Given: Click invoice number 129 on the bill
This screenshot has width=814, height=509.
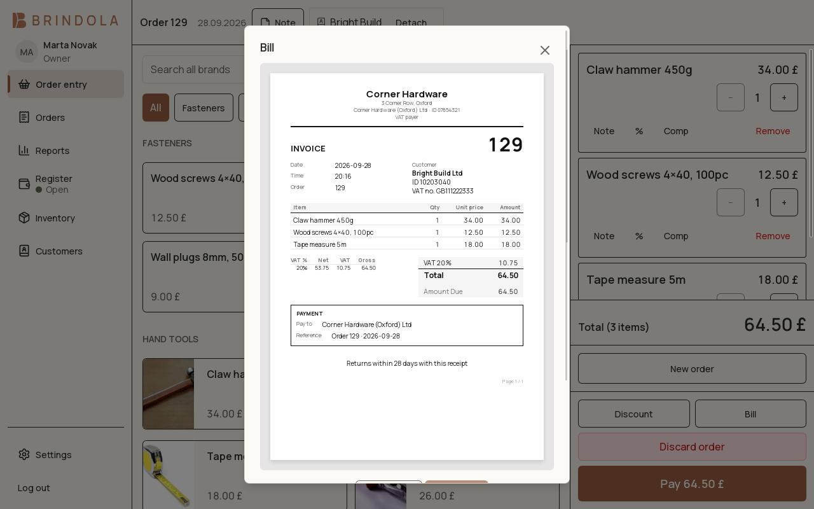Looking at the screenshot, I should click(506, 145).
